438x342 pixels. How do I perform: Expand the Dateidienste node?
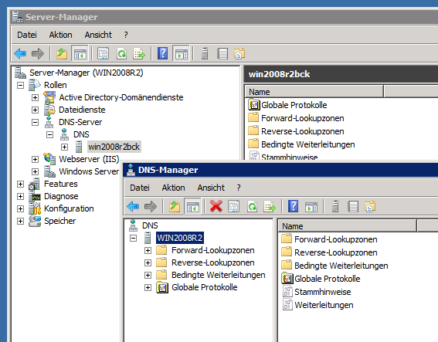[35, 110]
